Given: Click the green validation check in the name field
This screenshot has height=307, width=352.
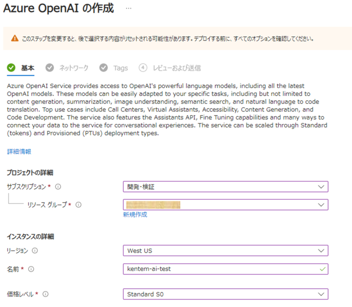Looking at the screenshot, I should [323, 269].
